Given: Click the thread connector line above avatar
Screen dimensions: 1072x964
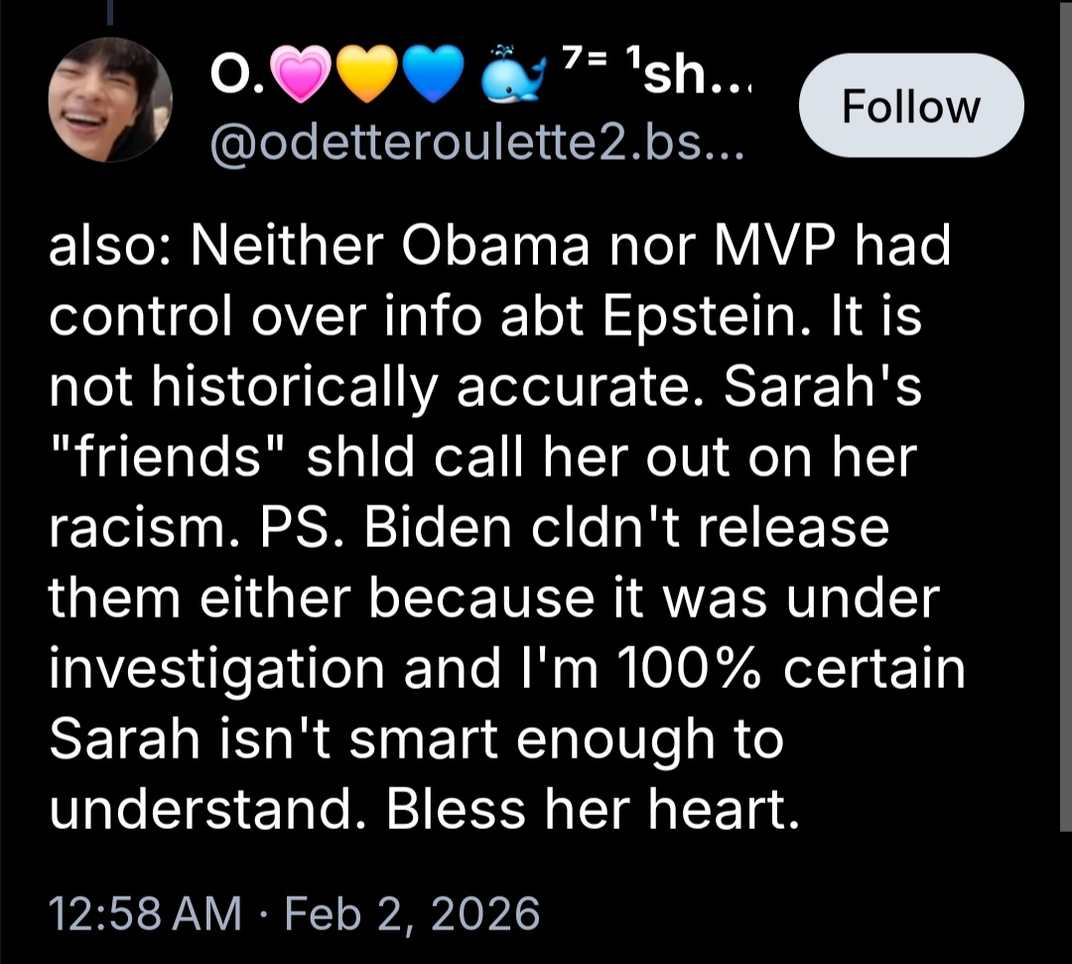Looking at the screenshot, I should pos(111,10).
